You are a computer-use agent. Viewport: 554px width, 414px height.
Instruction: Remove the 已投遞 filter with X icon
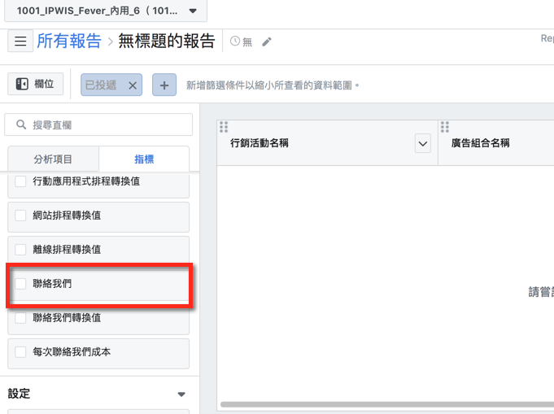pos(133,85)
